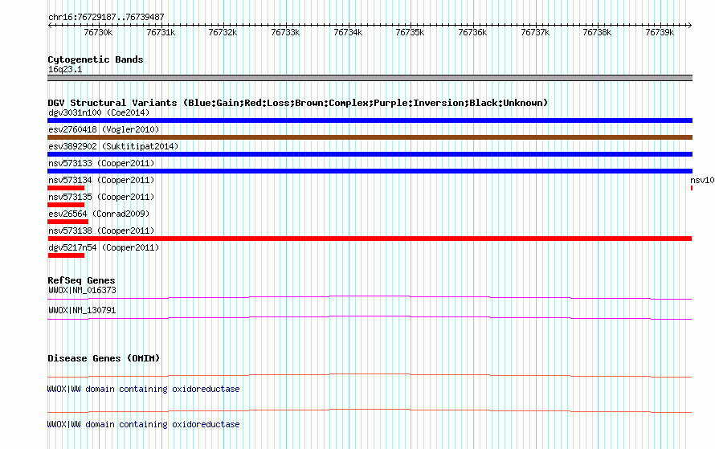
Task: Click the magenta gene line for WWOX|NM_130791
Action: coord(370,318)
